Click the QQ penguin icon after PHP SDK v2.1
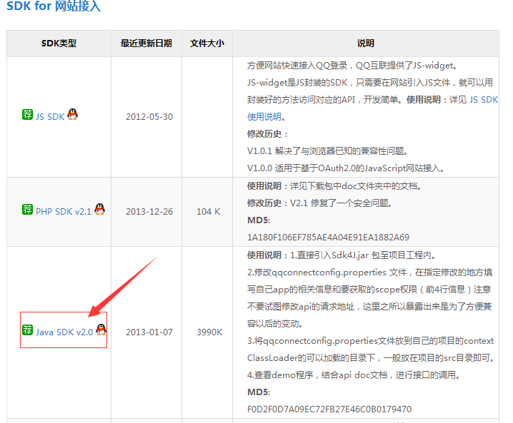Screen dimensions: 513x423 pos(99,210)
